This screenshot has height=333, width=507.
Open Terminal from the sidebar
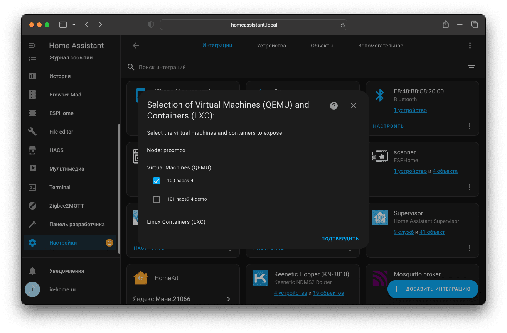click(60, 187)
